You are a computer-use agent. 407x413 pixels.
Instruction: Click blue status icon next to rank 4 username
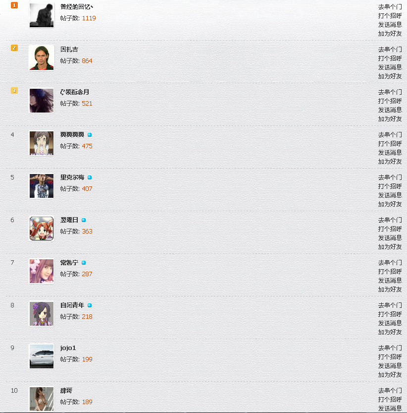(x=90, y=134)
